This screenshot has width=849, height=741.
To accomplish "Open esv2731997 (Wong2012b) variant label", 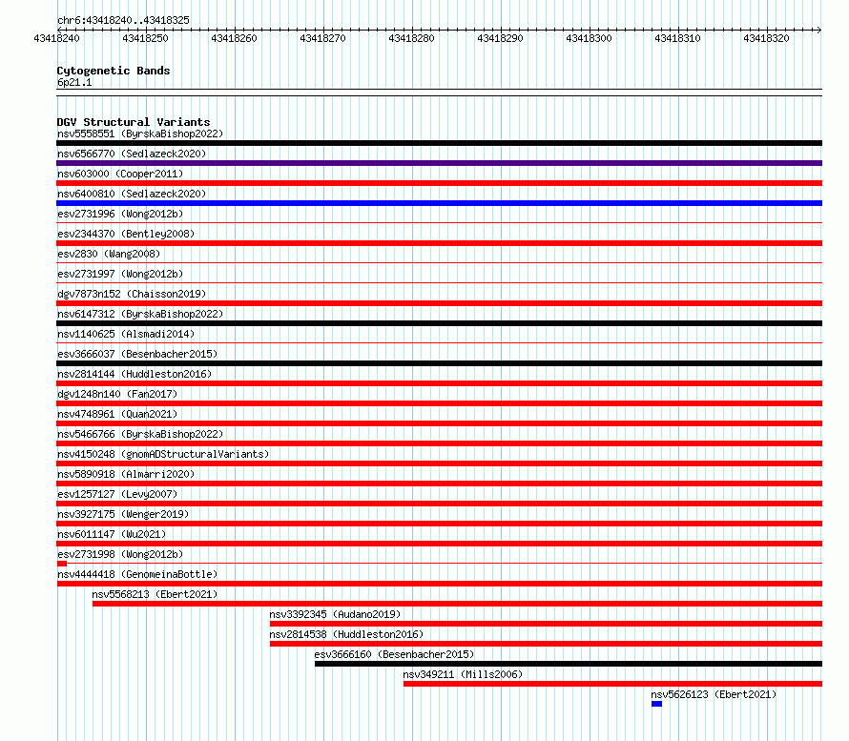I will (120, 274).
